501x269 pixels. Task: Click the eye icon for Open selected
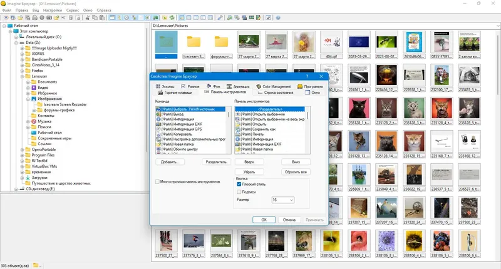pyautogui.click(x=6, y=18)
